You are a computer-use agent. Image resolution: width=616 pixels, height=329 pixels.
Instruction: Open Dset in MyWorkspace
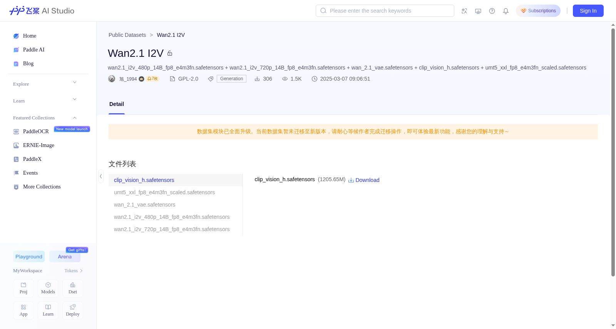(73, 288)
